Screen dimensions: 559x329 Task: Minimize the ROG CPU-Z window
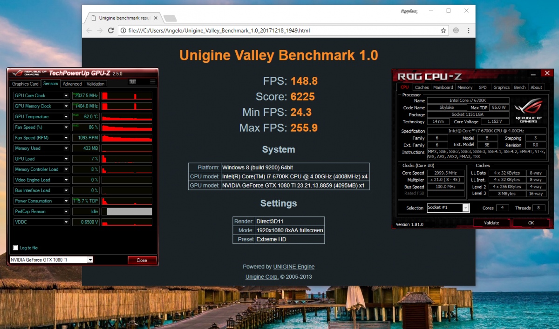pyautogui.click(x=534, y=74)
